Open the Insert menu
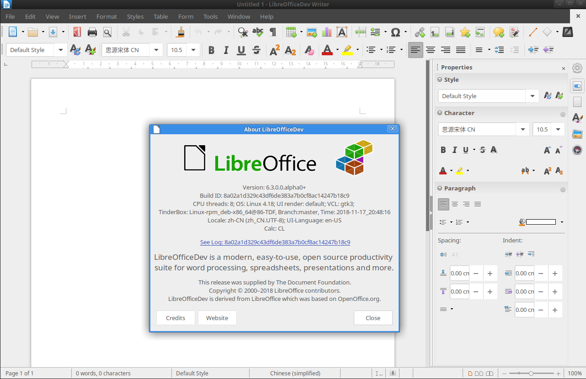The height and width of the screenshot is (379, 586). tap(77, 16)
